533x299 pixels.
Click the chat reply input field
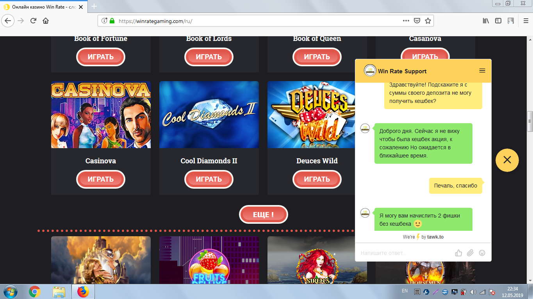[405, 253]
